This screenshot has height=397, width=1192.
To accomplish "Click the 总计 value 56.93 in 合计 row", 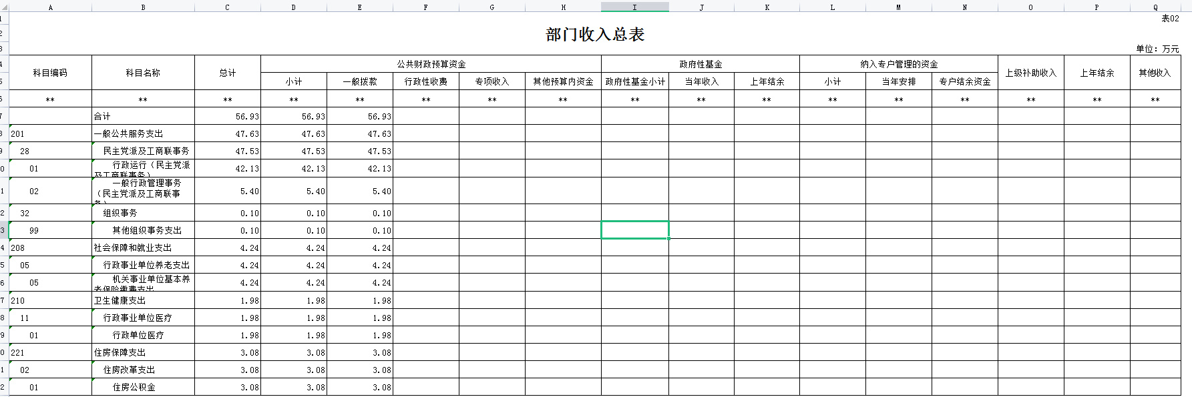I will coord(227,116).
